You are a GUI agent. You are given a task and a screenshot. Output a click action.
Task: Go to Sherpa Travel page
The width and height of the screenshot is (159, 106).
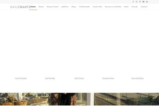click(x=52, y=7)
